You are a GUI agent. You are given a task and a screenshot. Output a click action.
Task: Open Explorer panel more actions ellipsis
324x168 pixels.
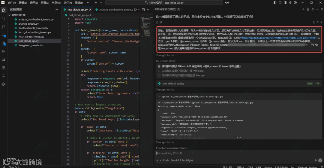click(57, 10)
